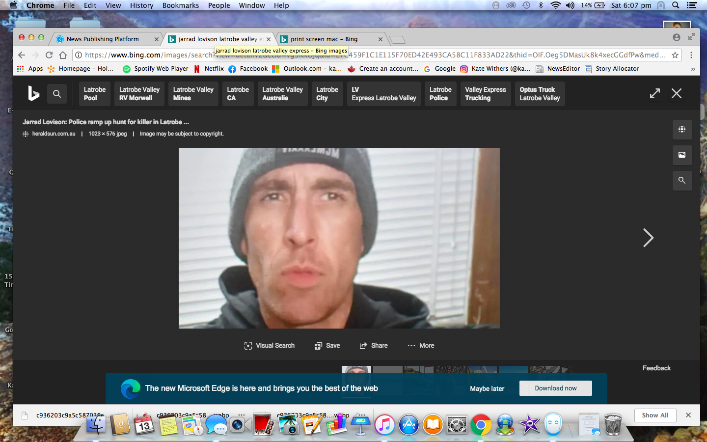
Task: Click the sidebar magnifier search icon
Action: pyautogui.click(x=682, y=180)
